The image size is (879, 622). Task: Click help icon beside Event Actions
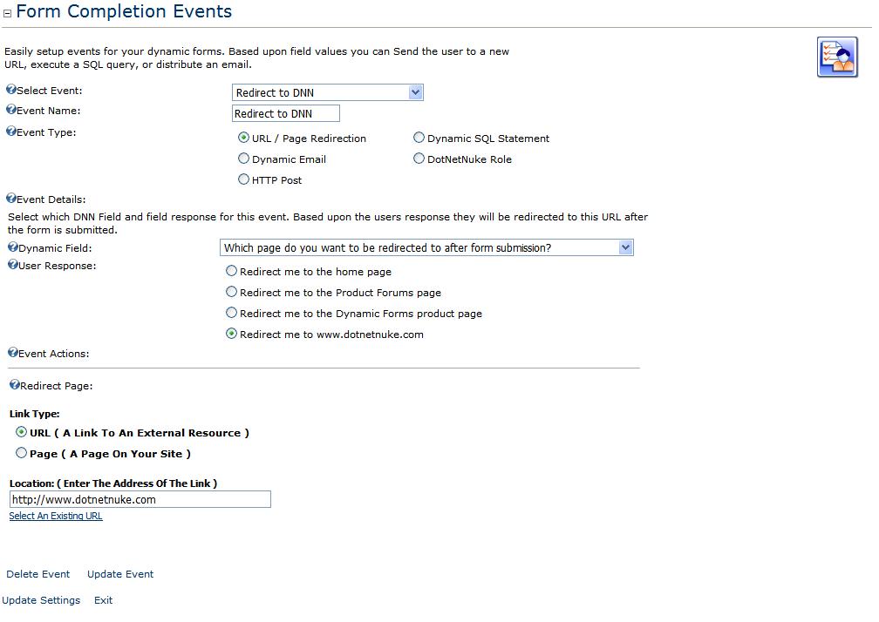point(12,353)
